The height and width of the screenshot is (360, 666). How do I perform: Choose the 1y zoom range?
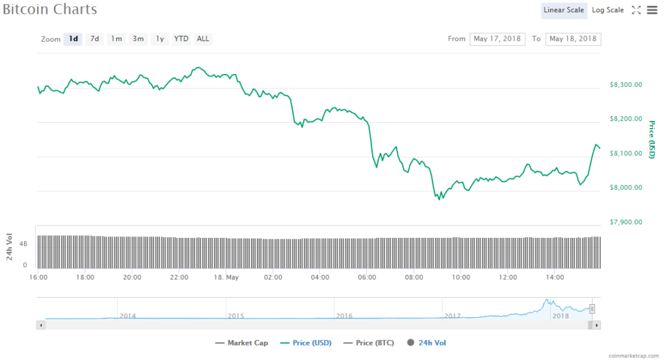(159, 39)
